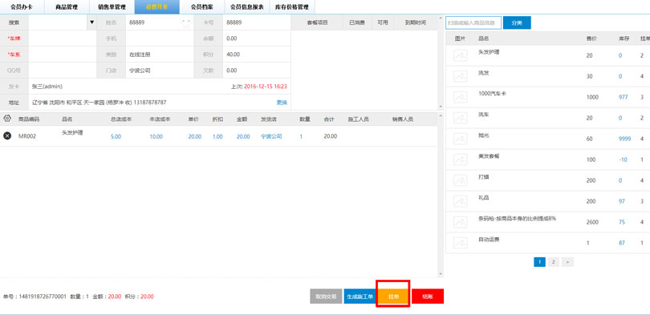The image size is (650, 315).
Task: Click stock value 977 for 1000汽车卡
Action: point(623,97)
